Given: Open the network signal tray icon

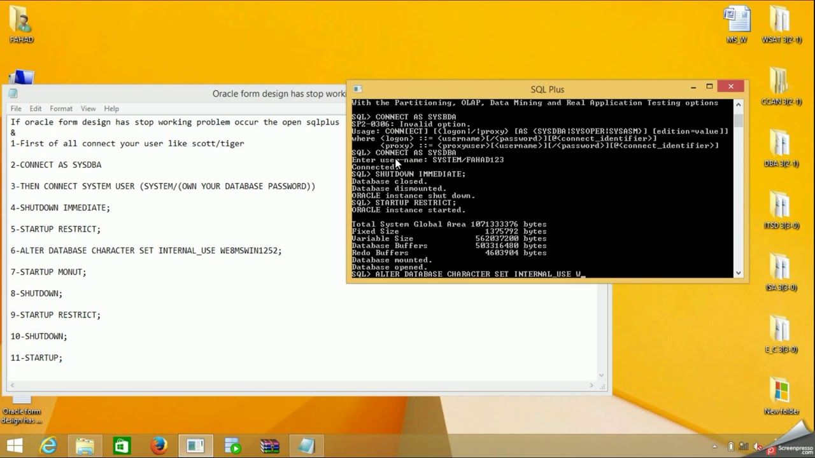Looking at the screenshot, I should click(744, 447).
